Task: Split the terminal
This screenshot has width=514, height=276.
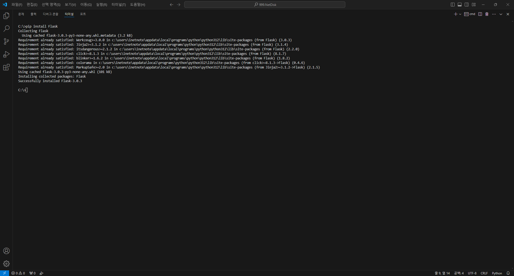Action: pyautogui.click(x=480, y=14)
